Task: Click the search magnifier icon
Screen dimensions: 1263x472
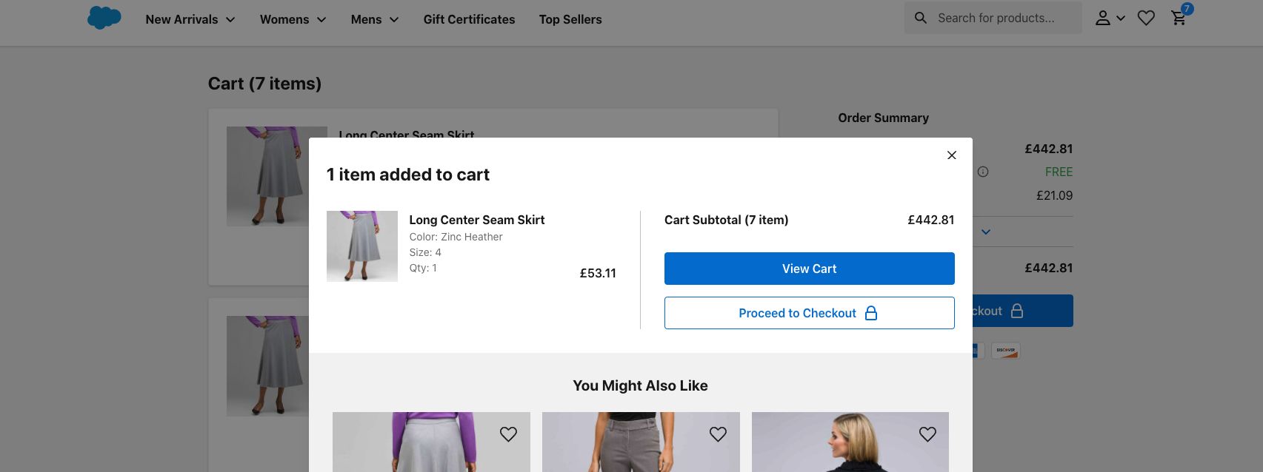Action: (x=921, y=18)
